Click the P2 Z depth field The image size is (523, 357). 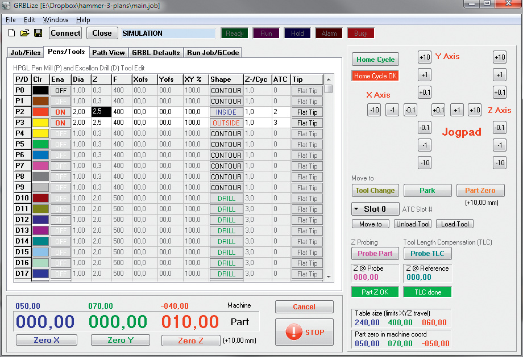(101, 112)
